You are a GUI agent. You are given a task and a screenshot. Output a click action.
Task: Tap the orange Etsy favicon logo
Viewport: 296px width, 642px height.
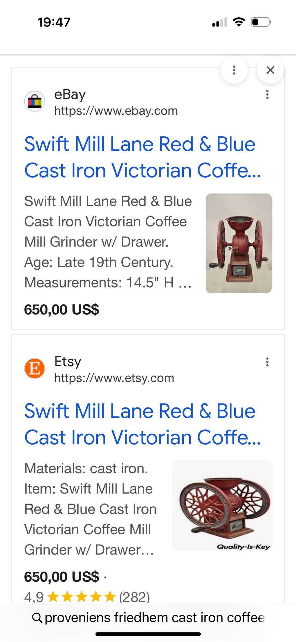coord(35,368)
